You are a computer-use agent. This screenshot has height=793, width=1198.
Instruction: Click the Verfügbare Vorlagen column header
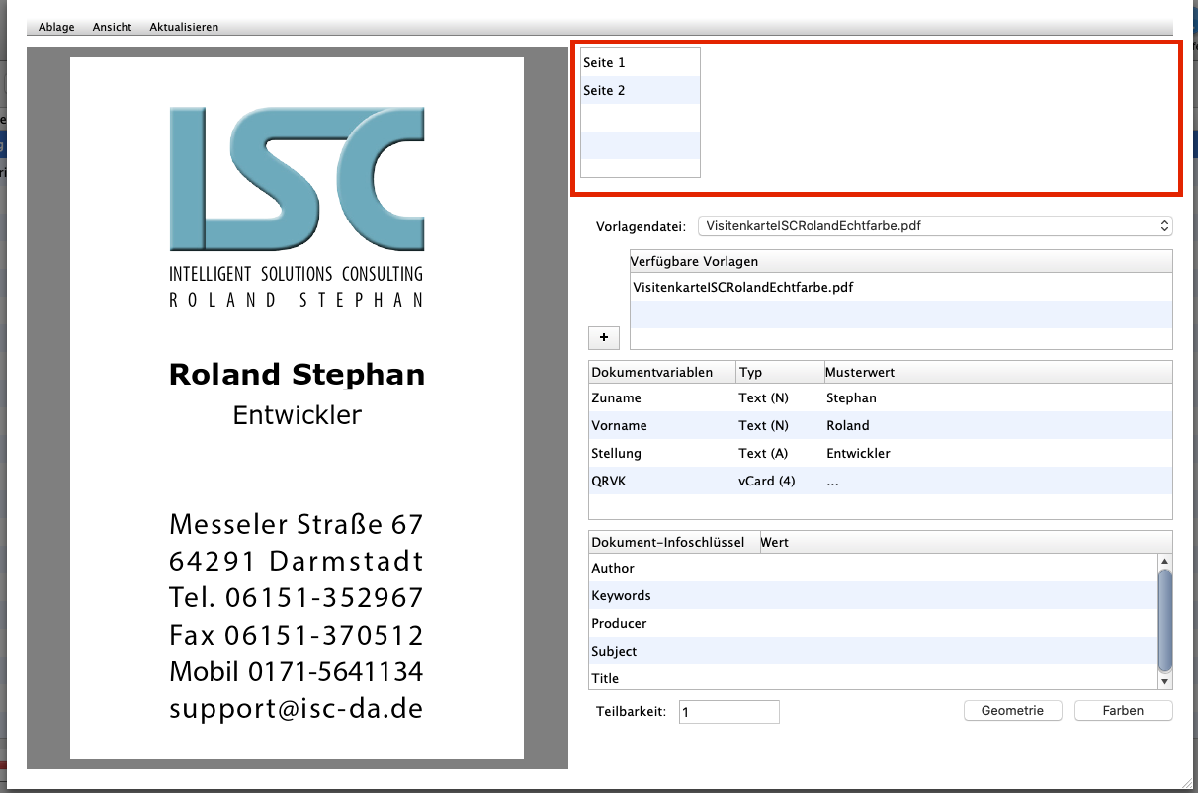pos(900,261)
